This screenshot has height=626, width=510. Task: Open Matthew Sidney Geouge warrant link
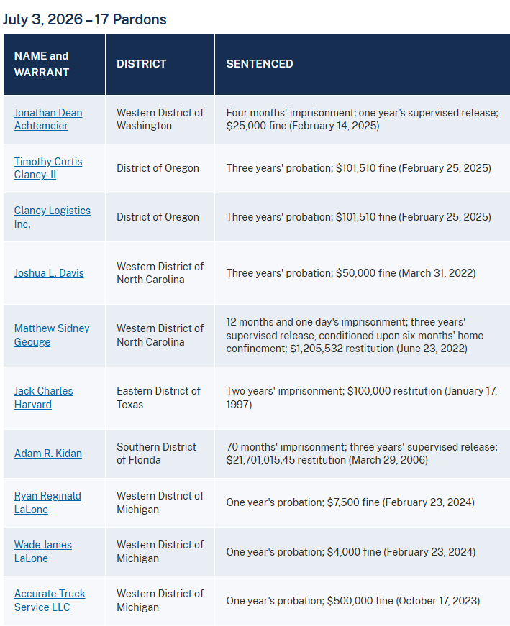(52, 335)
